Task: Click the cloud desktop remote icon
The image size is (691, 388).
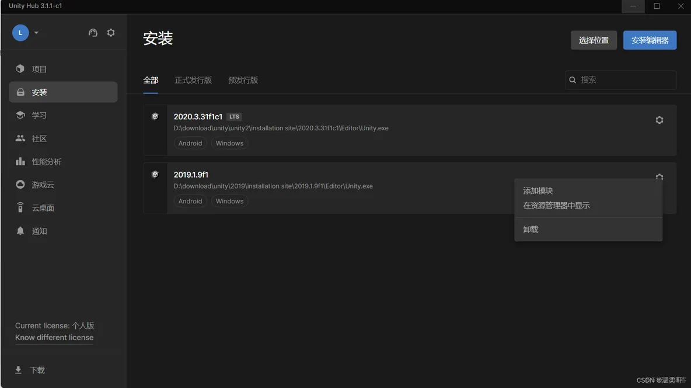Action: tap(20, 207)
